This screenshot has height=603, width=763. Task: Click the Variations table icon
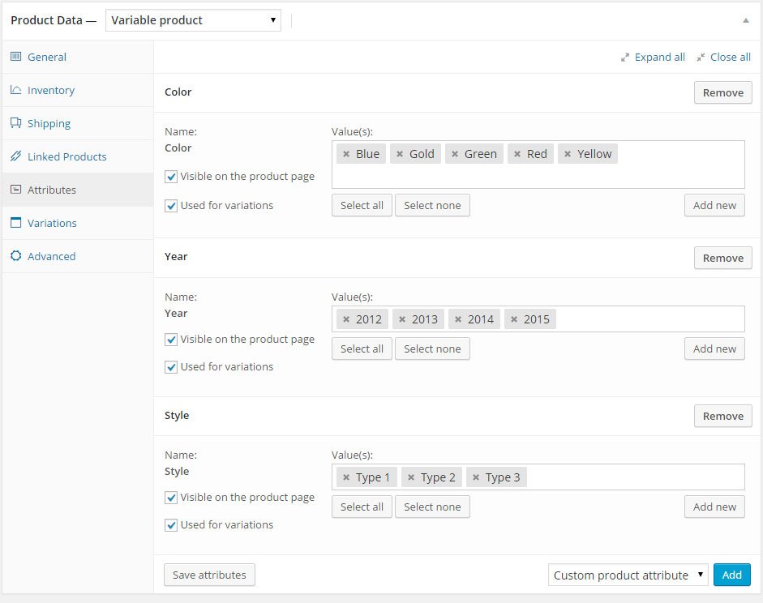coord(15,223)
